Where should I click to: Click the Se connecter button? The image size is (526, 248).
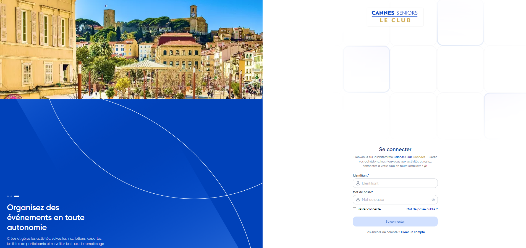pos(395,222)
